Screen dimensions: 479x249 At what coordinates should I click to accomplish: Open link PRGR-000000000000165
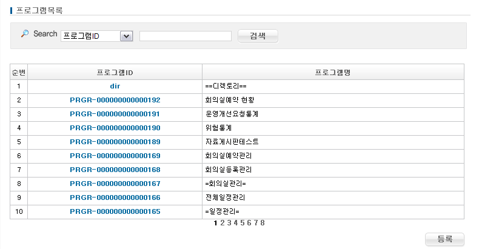point(115,211)
